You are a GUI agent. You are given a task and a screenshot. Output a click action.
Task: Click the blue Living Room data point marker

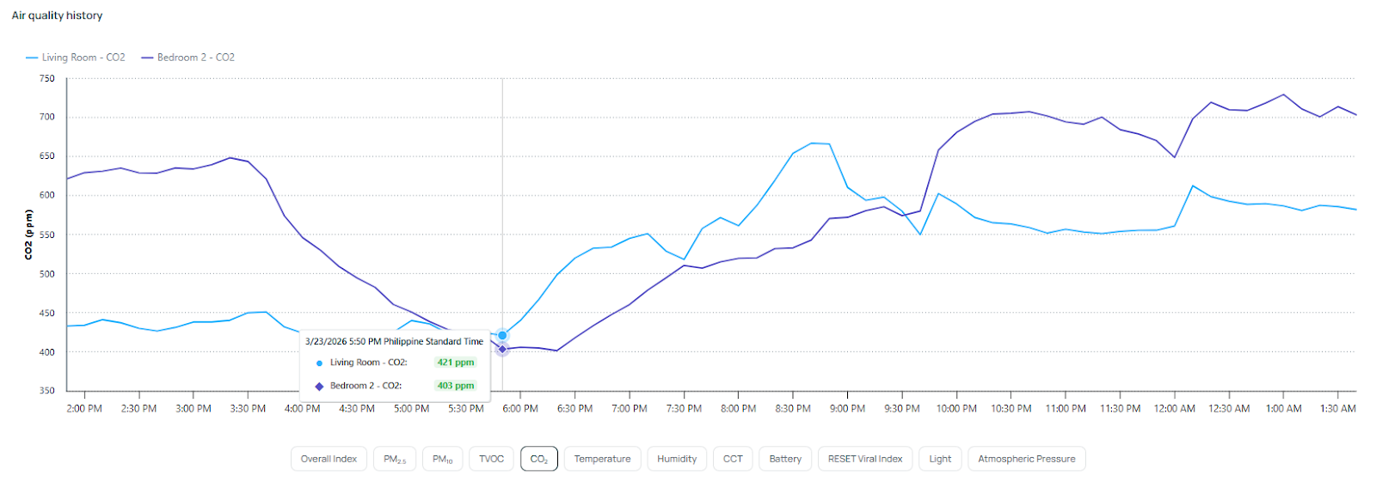coord(502,335)
